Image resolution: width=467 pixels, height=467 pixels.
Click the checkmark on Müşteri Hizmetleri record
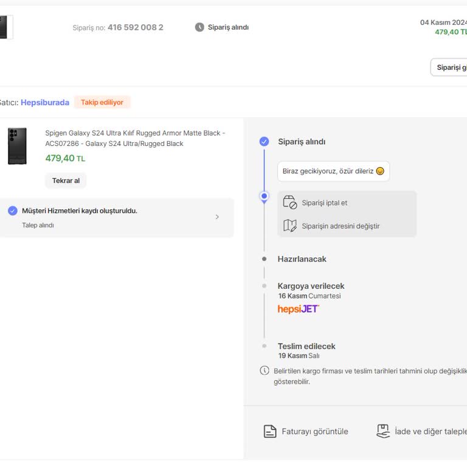tap(13, 211)
